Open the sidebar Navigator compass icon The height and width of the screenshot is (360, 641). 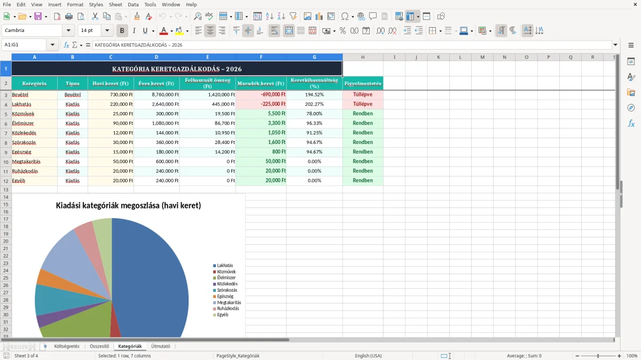pyautogui.click(x=631, y=108)
